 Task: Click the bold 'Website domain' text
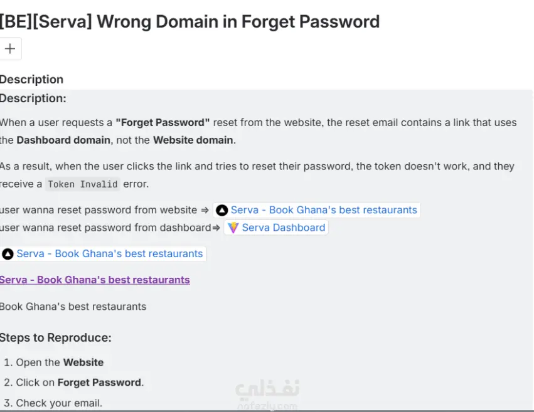pyautogui.click(x=193, y=140)
